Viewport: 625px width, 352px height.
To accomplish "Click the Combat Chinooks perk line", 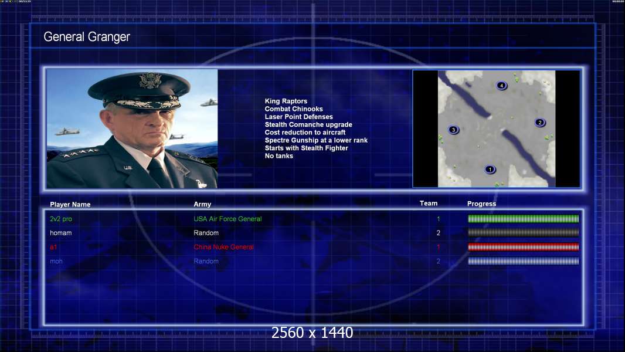I will (294, 109).
